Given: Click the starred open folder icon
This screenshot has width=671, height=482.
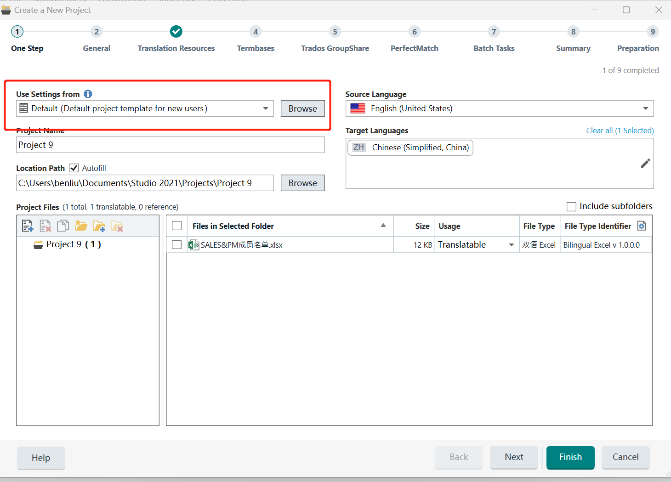Looking at the screenshot, I should pos(81,226).
